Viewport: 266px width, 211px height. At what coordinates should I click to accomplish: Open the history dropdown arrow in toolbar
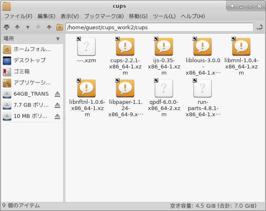coord(28,27)
